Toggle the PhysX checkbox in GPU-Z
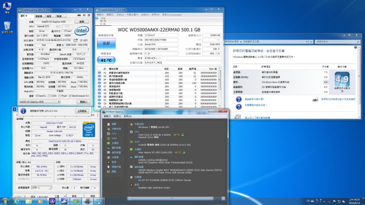365x205 pixels. point(60,96)
